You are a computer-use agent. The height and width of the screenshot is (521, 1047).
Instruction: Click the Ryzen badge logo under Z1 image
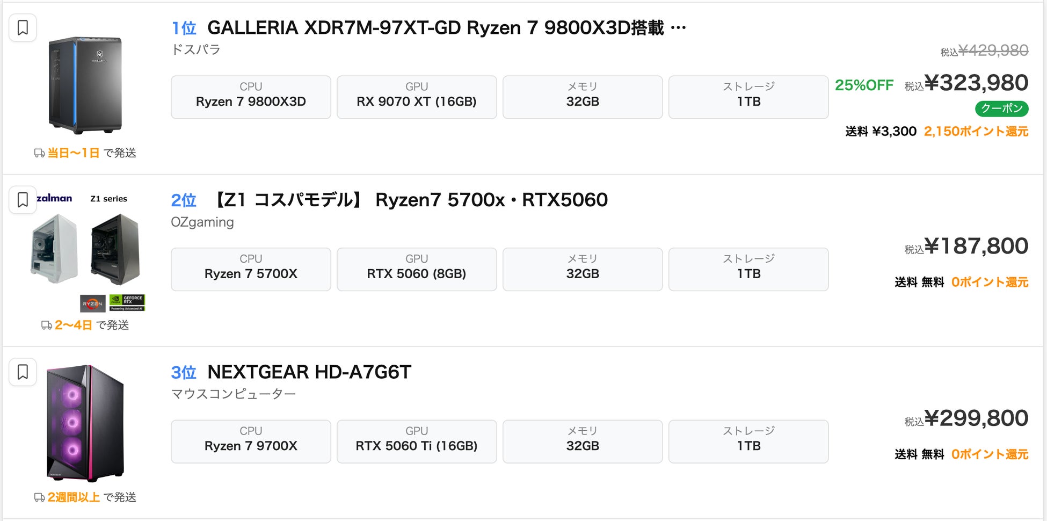click(x=92, y=303)
